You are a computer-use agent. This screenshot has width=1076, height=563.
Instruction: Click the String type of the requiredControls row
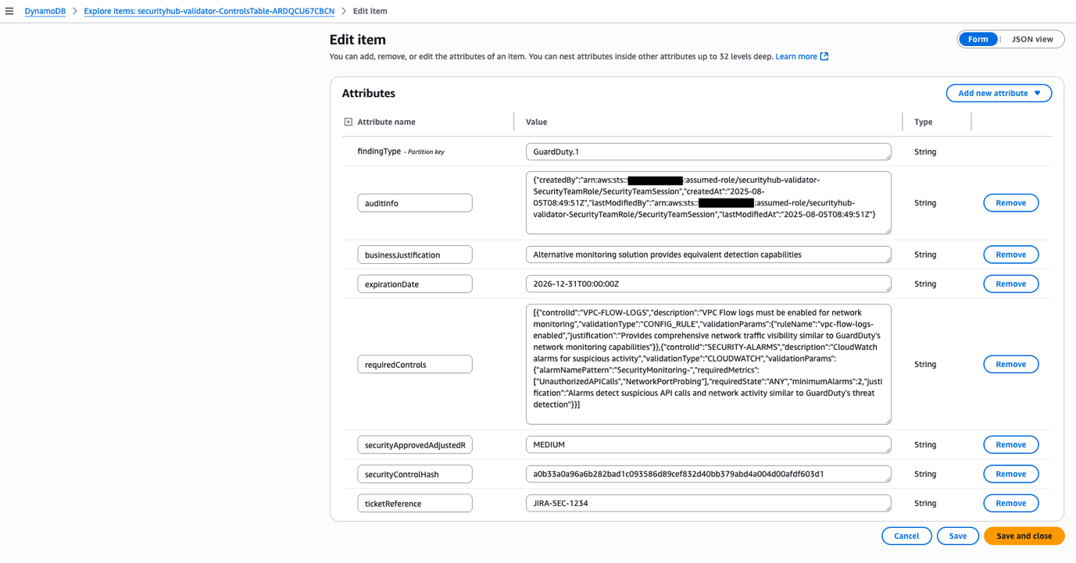point(925,364)
